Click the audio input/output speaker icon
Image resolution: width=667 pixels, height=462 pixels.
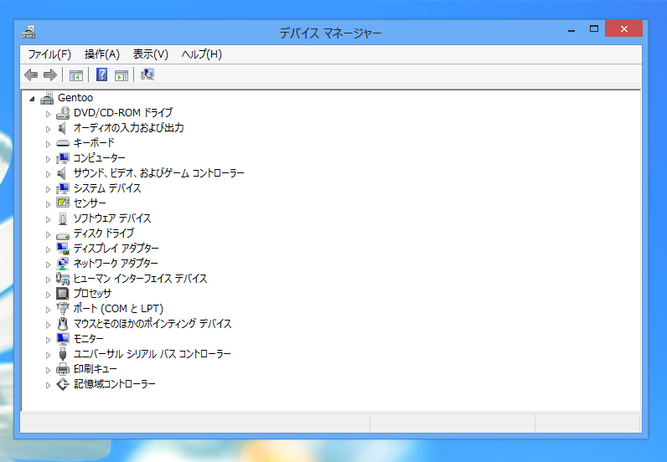pos(63,128)
